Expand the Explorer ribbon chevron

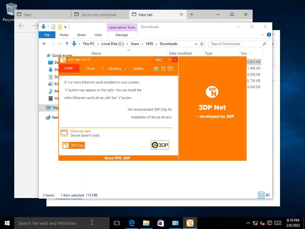(x=262, y=35)
